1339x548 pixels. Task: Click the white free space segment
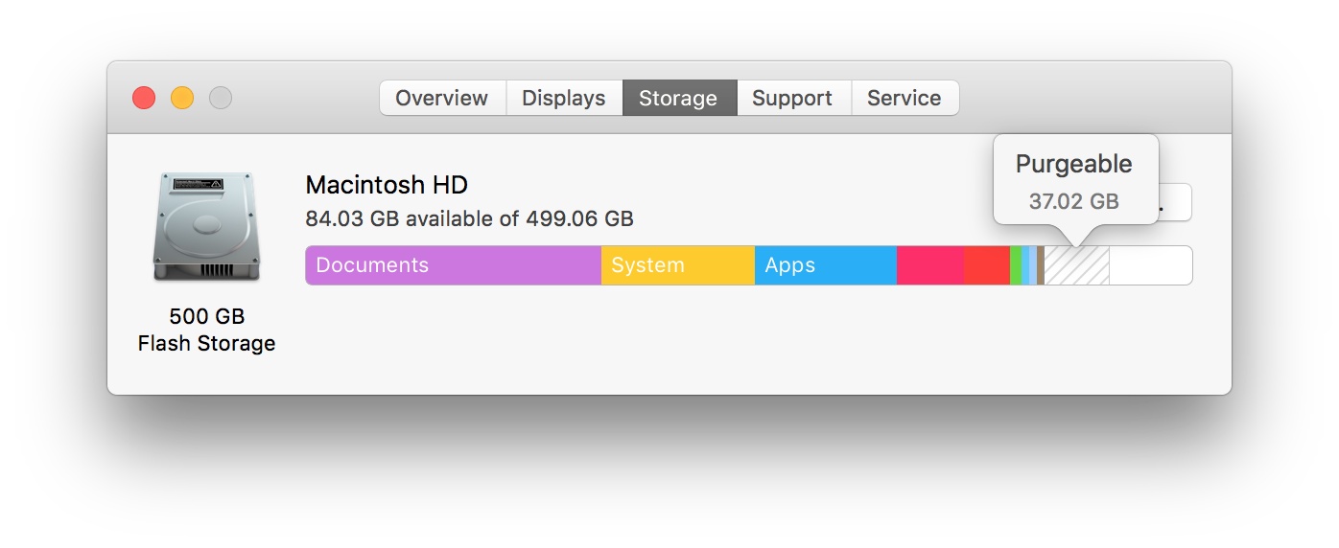tap(1150, 265)
